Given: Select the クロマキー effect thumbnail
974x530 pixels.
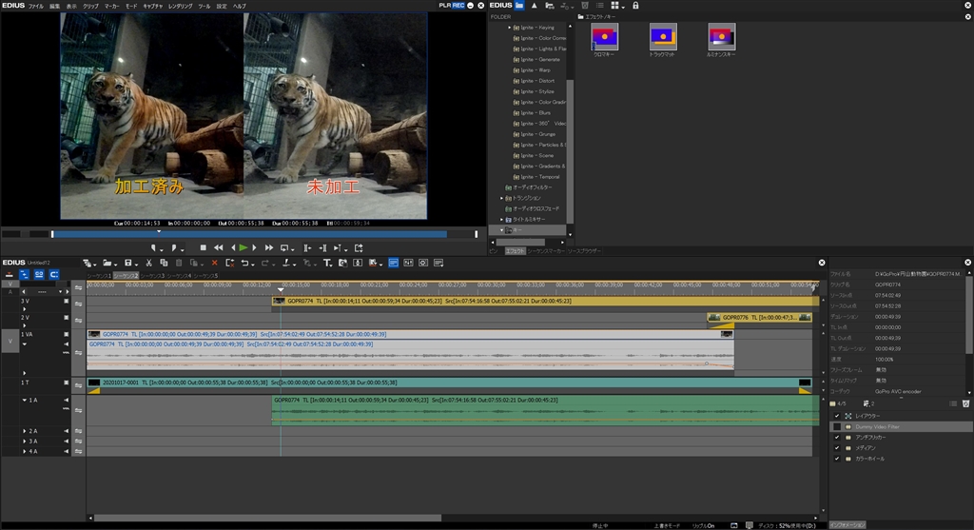Looking at the screenshot, I should (x=604, y=38).
